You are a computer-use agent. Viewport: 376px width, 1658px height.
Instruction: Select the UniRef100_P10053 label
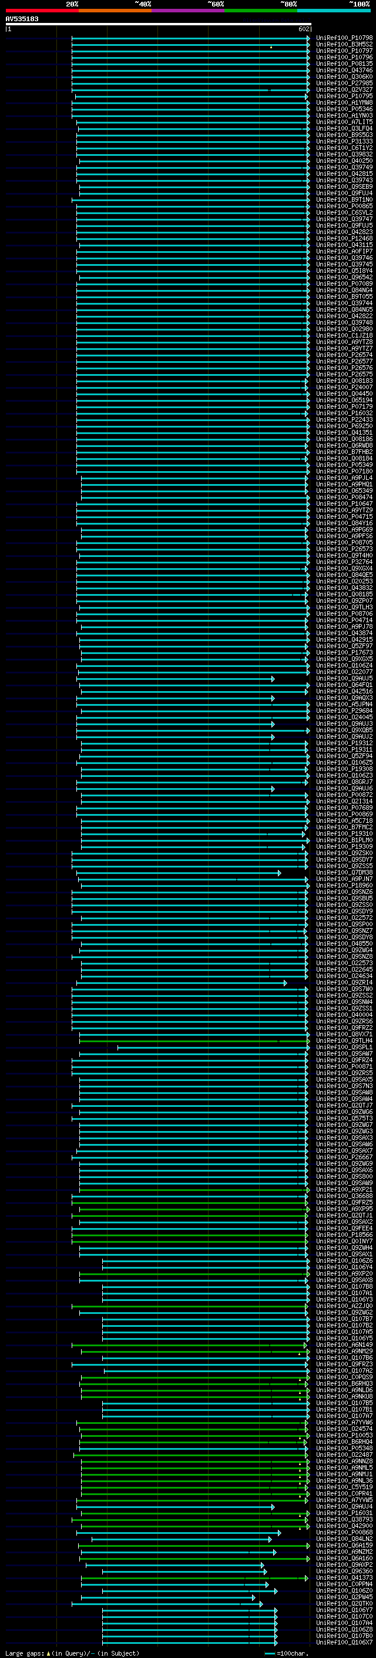tap(344, 1435)
